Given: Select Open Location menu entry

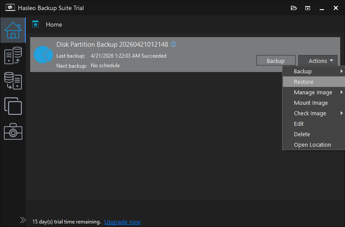Looking at the screenshot, I should (314, 145).
